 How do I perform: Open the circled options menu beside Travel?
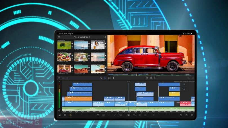(104, 37)
